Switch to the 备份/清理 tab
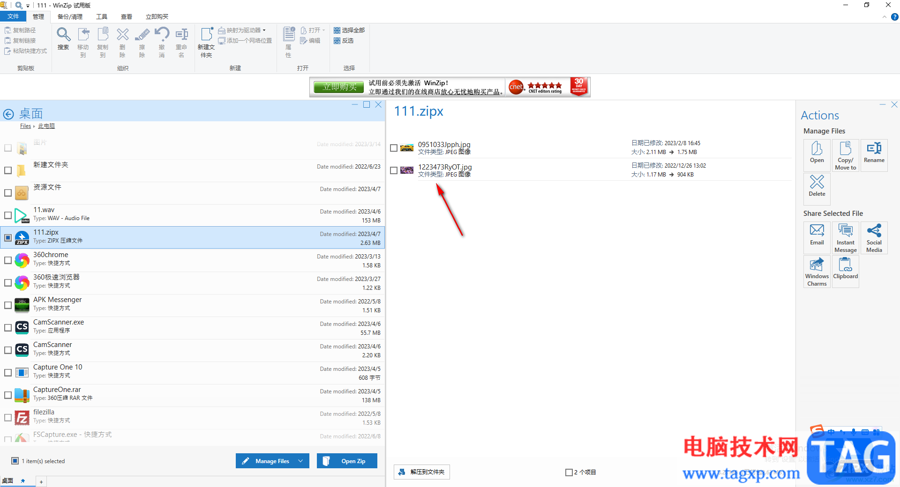Viewport: 900px width, 487px height. point(70,16)
